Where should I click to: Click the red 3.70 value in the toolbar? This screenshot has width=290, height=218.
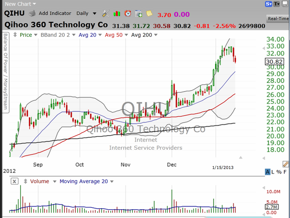164,15
